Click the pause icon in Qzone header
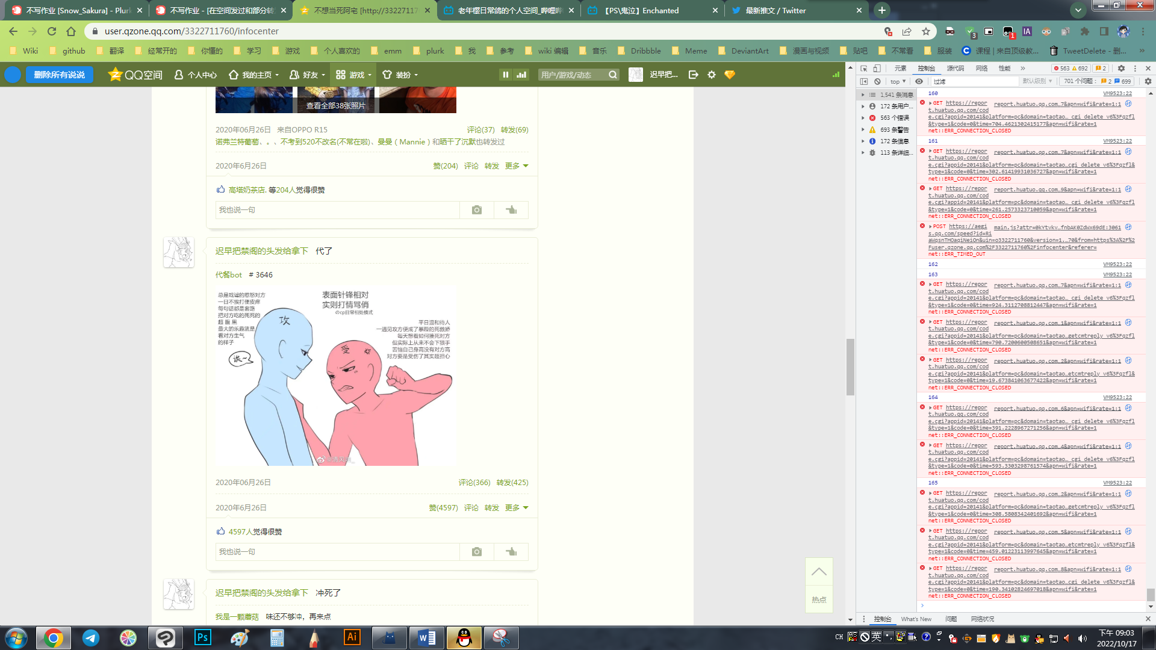This screenshot has width=1156, height=650. coord(506,75)
